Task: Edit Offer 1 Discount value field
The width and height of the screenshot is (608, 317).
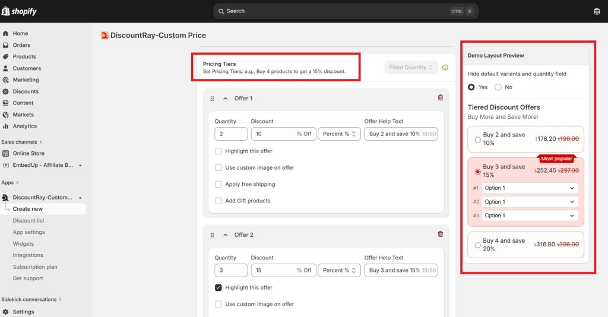Action: click(284, 134)
